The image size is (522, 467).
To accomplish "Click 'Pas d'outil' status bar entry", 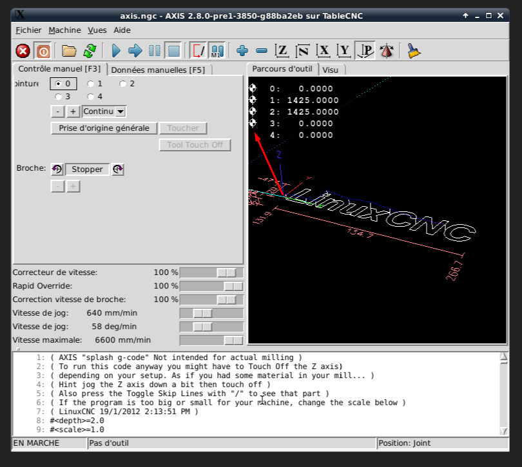I will click(231, 443).
